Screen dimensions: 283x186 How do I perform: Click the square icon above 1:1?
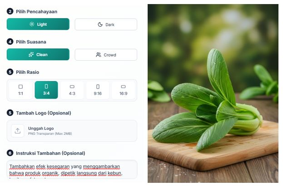tap(20, 87)
